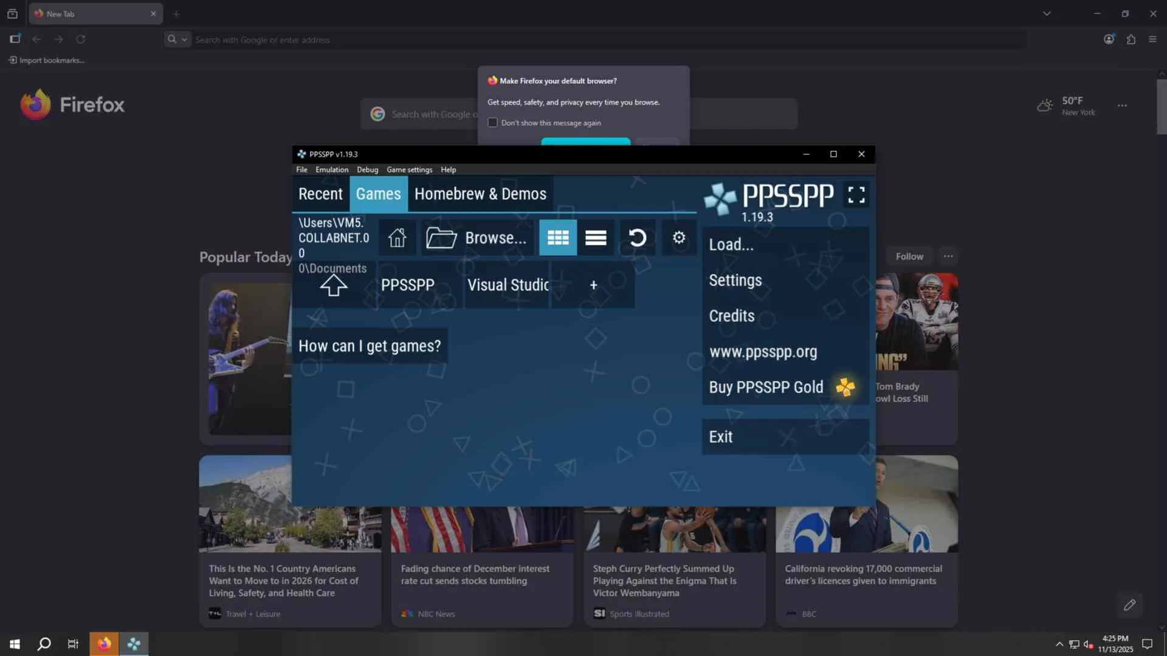1167x656 pixels.
Task: Click the Firefox page vertical scrollbar
Action: coord(1161,108)
